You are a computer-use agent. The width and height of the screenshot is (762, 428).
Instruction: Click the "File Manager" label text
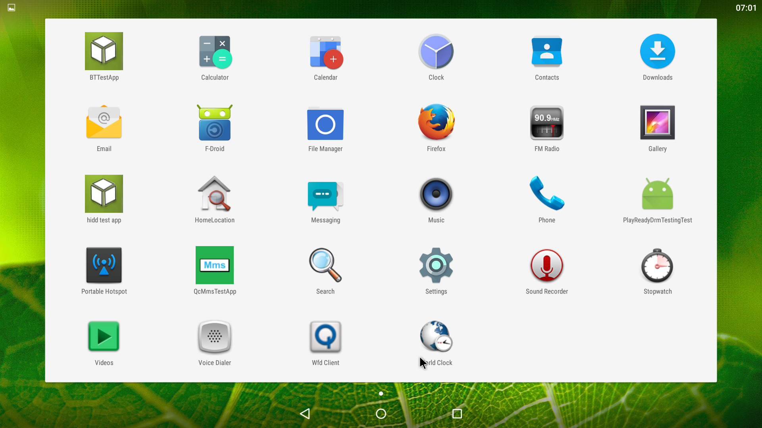(x=325, y=149)
